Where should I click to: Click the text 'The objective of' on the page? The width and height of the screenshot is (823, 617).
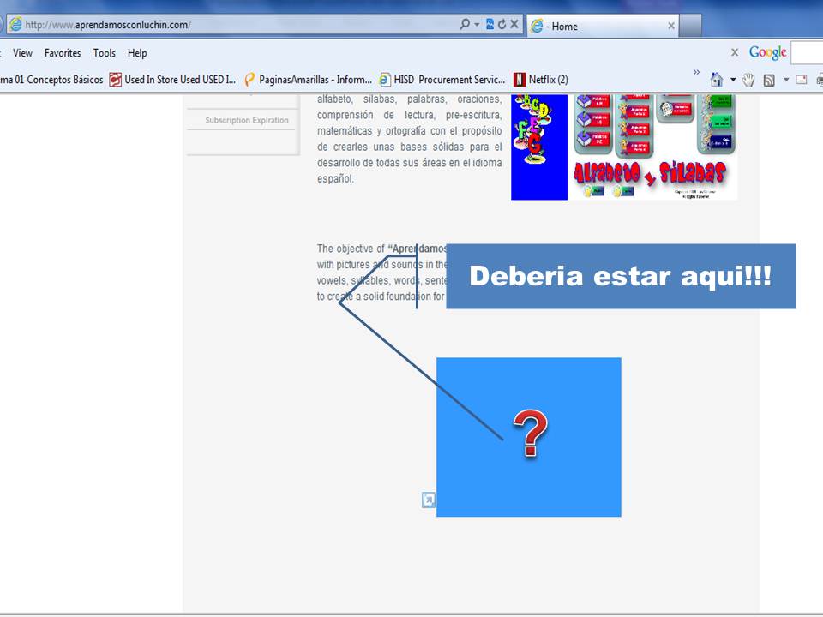point(351,249)
